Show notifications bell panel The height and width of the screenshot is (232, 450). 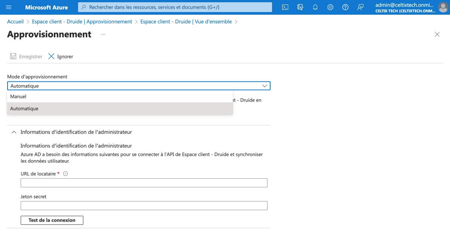pos(315,7)
